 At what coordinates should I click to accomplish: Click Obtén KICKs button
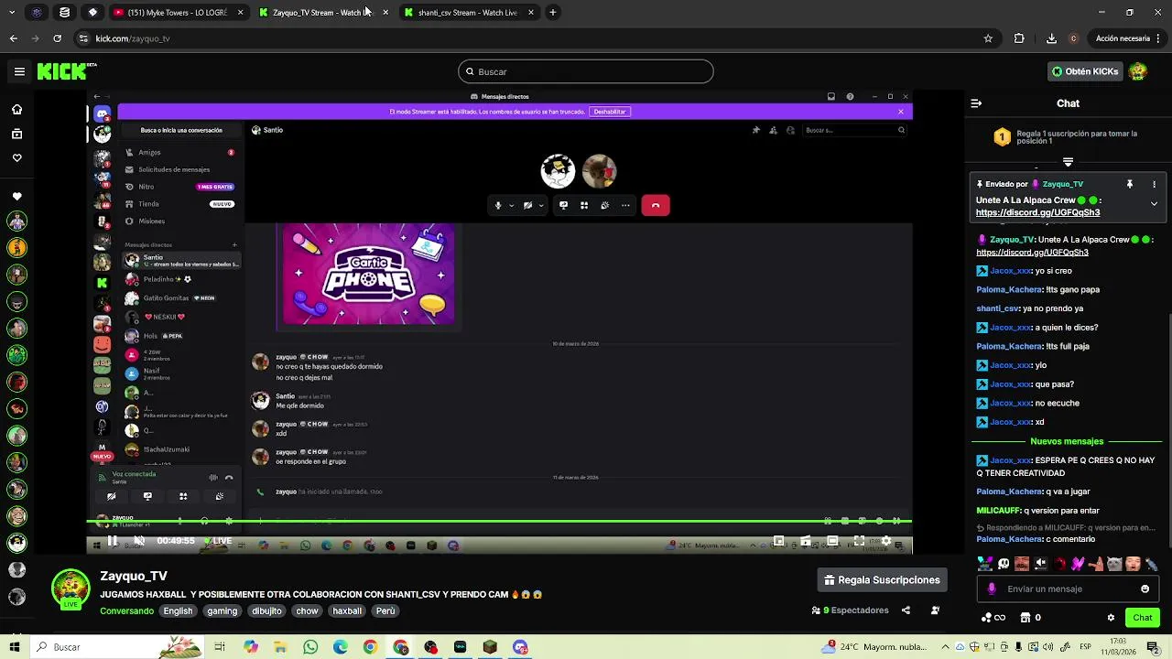point(1085,71)
